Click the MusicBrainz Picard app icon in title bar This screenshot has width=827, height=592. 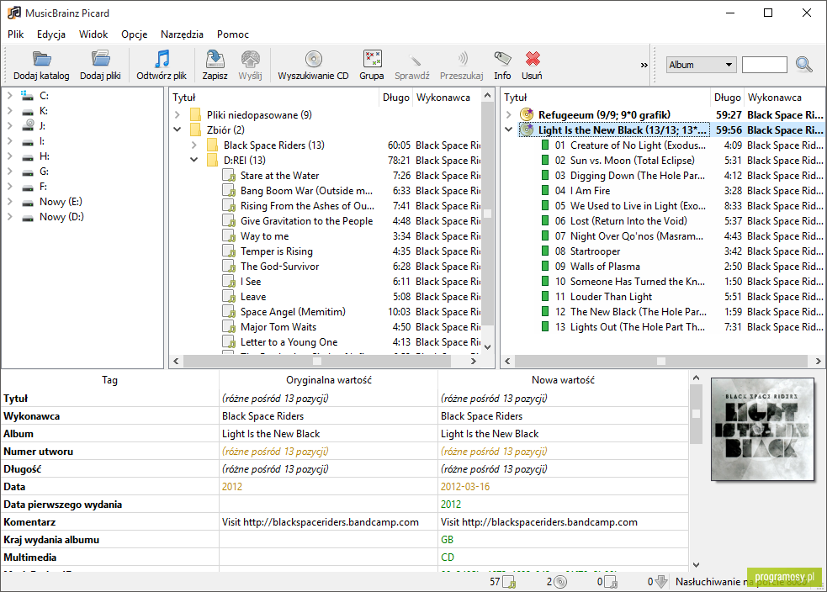coord(14,13)
